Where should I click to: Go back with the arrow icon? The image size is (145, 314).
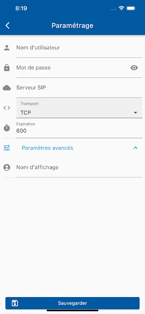click(x=7, y=26)
